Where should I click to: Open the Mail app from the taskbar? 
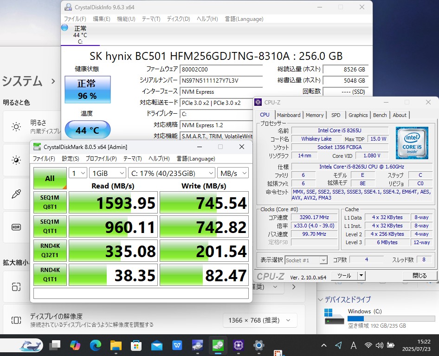pyautogui.click(x=157, y=345)
